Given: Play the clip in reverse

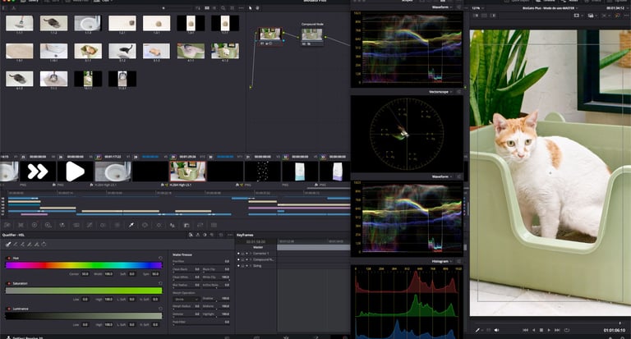Looking at the screenshot, I should (533, 330).
